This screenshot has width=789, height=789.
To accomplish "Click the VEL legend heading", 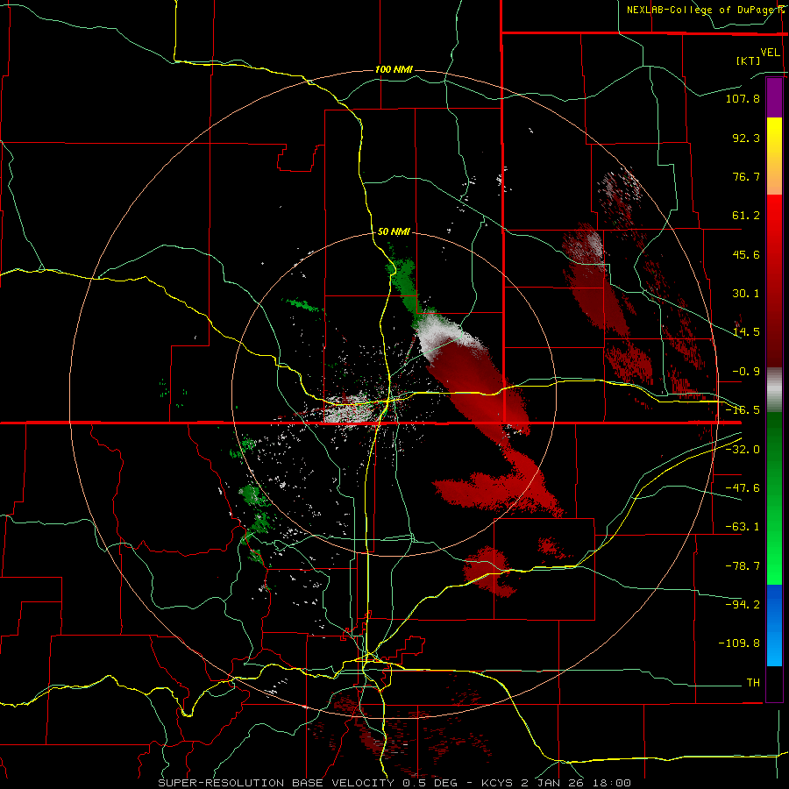I will tap(770, 53).
